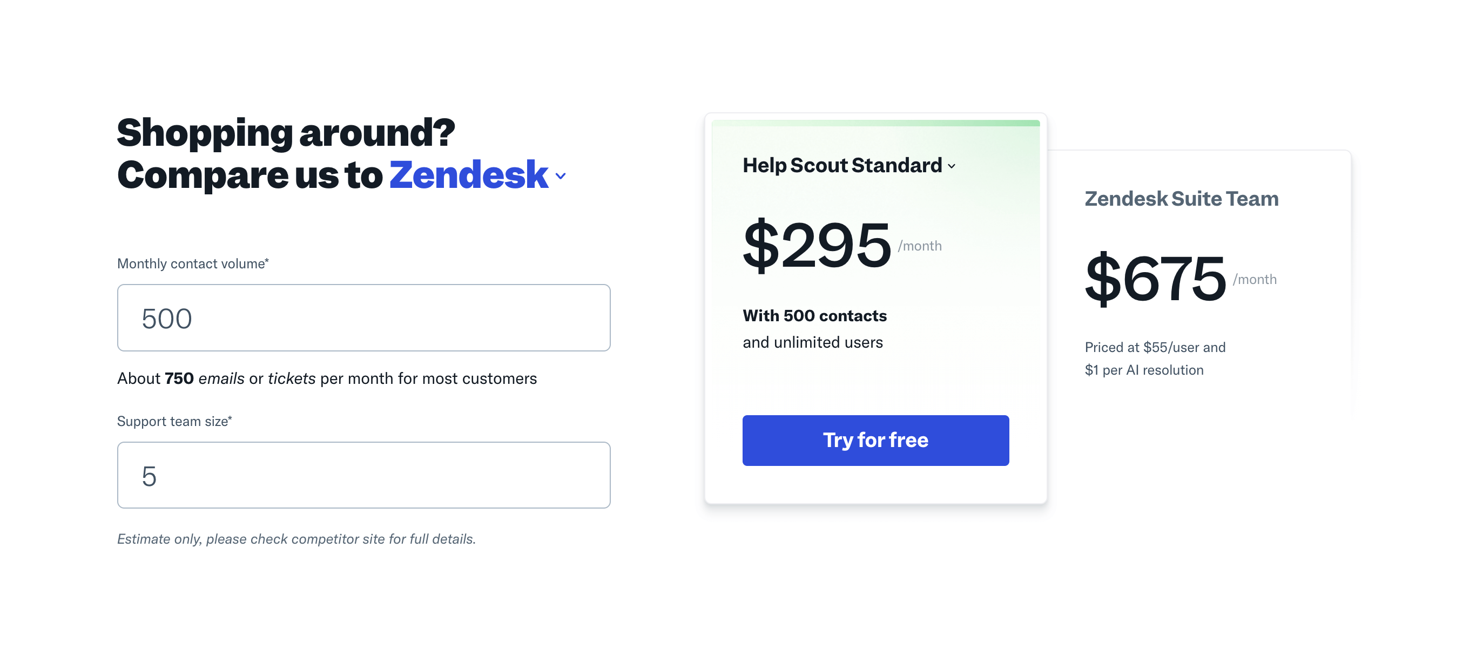Viewport: 1483px width, 663px height.
Task: Click the Support team size label
Action: click(174, 421)
